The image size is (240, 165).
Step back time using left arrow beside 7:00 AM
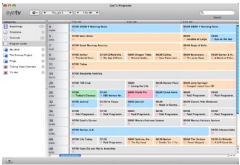(x=78, y=13)
